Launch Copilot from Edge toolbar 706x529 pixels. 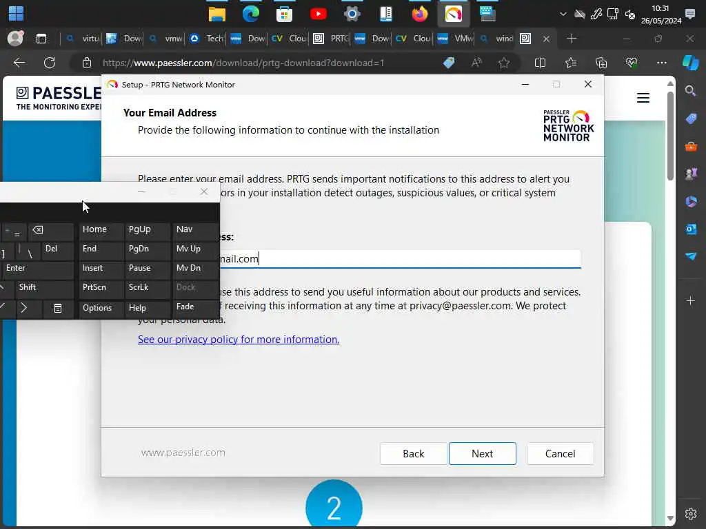690,63
